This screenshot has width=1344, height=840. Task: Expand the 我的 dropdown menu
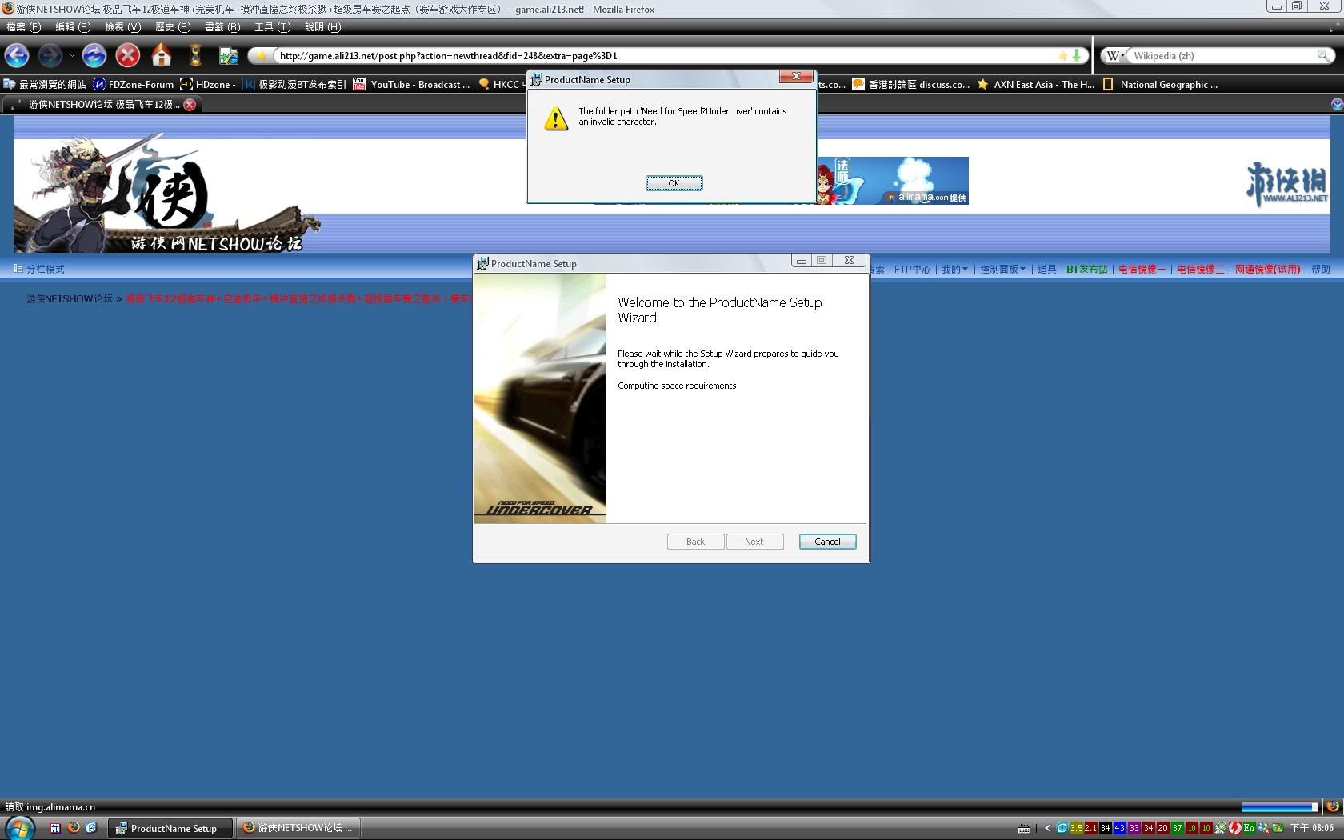pyautogui.click(x=954, y=270)
